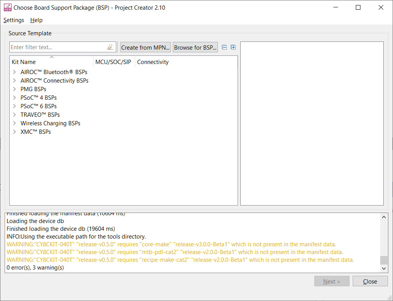Click the core-make warning log line
This screenshot has width=393, height=301.
(171, 244)
